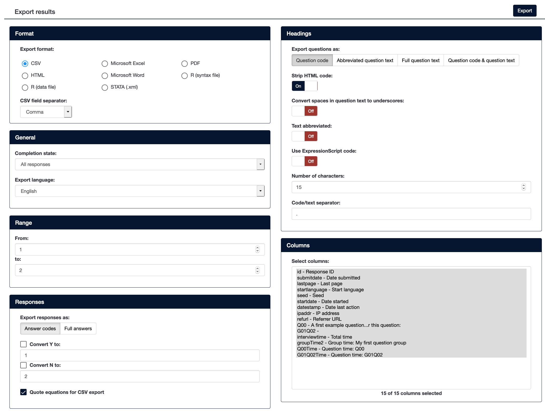Image resolution: width=545 pixels, height=411 pixels.
Task: Uncheck Quote equations for CSV export
Action: 23,392
